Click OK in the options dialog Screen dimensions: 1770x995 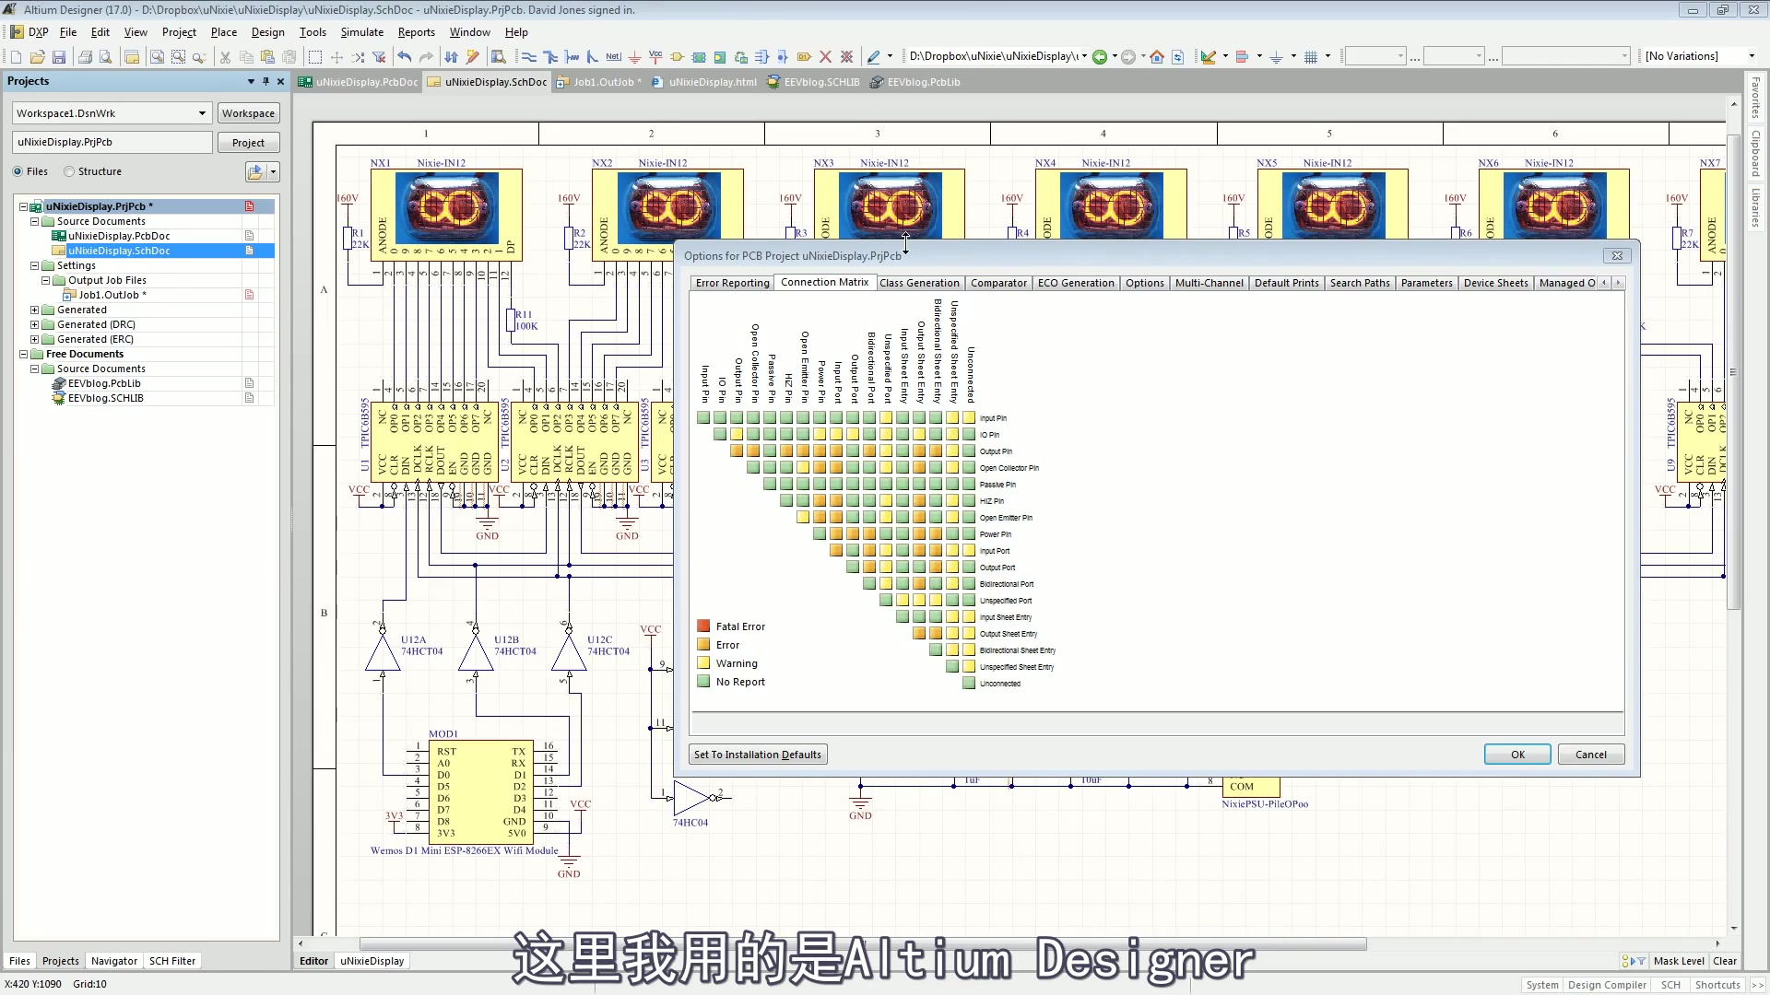tap(1517, 755)
